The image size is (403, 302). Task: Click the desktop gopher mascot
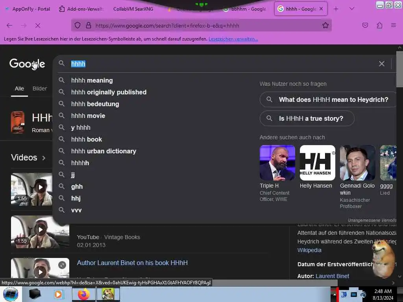pos(383,259)
